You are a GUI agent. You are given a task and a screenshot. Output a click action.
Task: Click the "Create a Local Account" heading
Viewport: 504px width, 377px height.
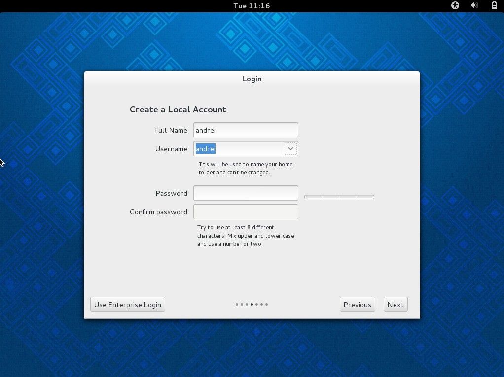pyautogui.click(x=178, y=109)
